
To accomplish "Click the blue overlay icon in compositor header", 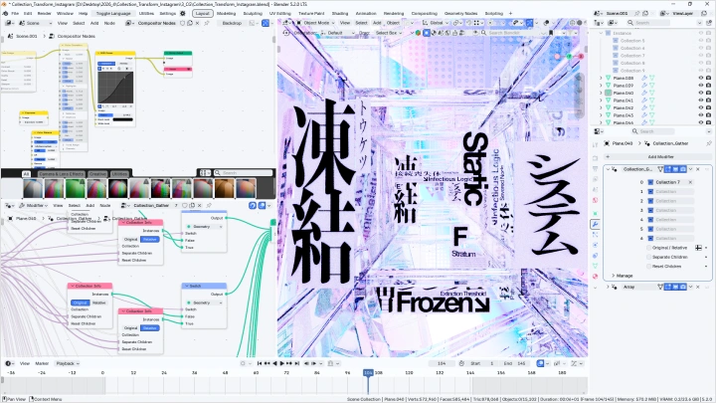I will coord(266,23).
